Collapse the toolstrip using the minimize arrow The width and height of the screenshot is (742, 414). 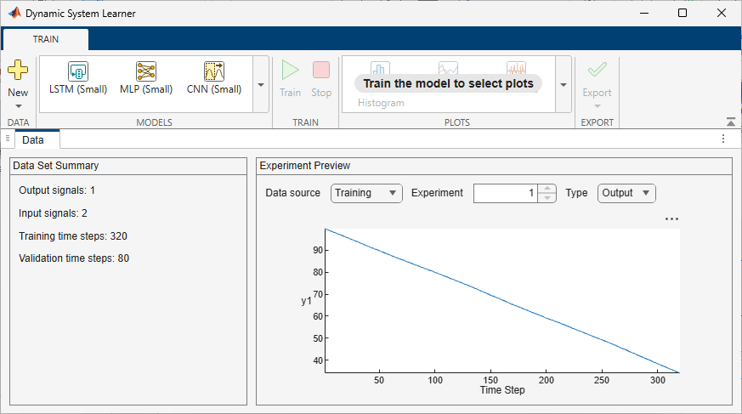pyautogui.click(x=731, y=122)
